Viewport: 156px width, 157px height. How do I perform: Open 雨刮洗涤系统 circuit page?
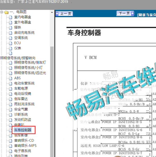[24, 104]
